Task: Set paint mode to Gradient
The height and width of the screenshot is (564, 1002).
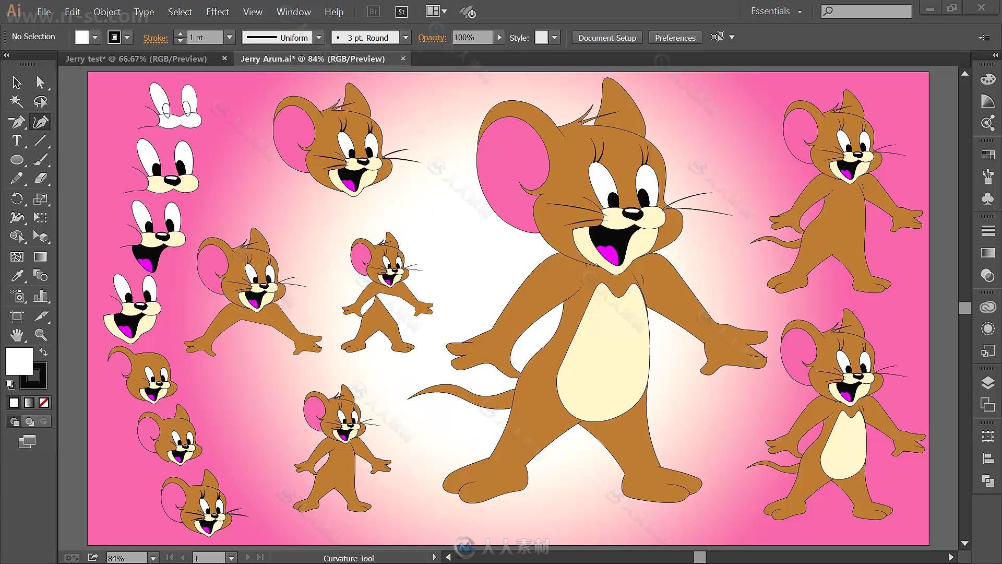Action: tap(29, 403)
